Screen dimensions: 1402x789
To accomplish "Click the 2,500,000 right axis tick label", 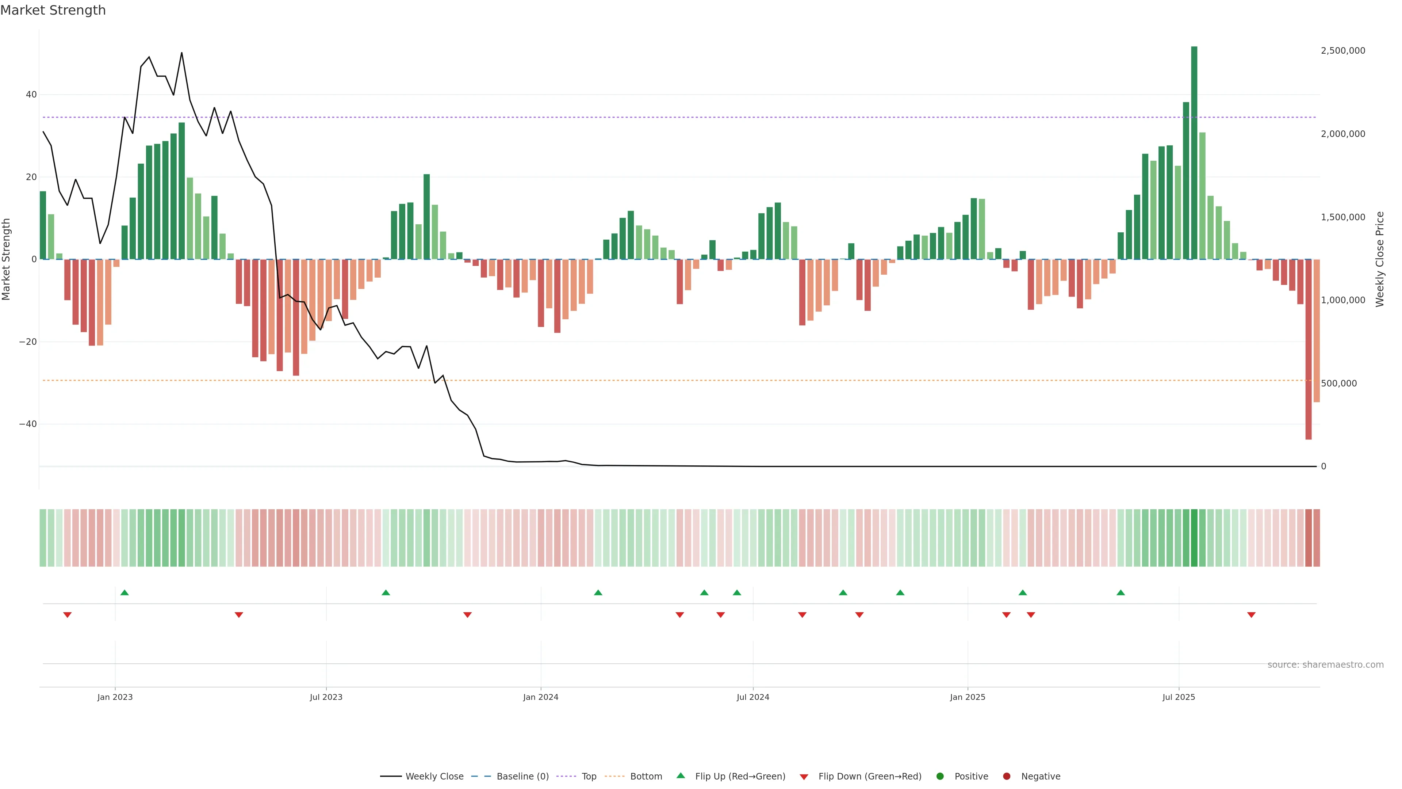I will click(x=1343, y=51).
